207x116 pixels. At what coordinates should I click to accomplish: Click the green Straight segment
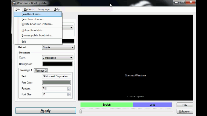coord(107,105)
